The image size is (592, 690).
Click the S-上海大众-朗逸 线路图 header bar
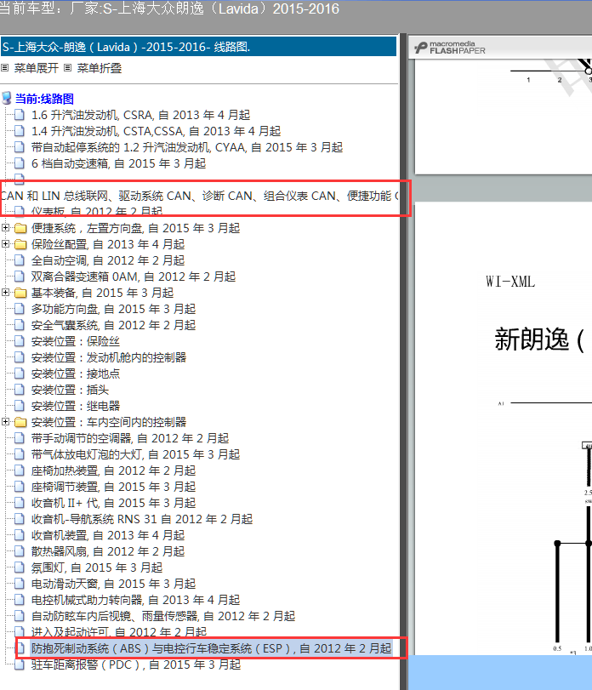pyautogui.click(x=198, y=47)
